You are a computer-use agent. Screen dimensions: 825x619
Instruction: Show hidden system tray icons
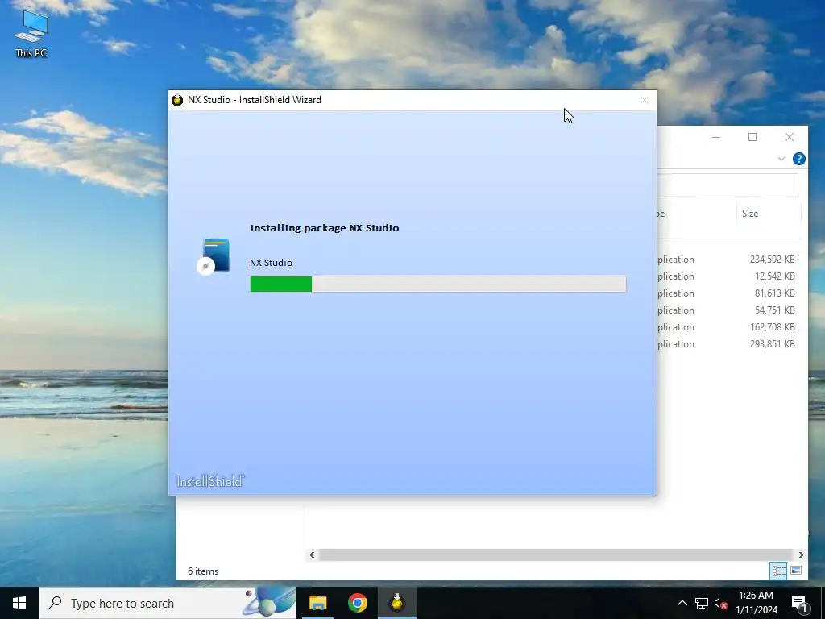click(x=682, y=603)
